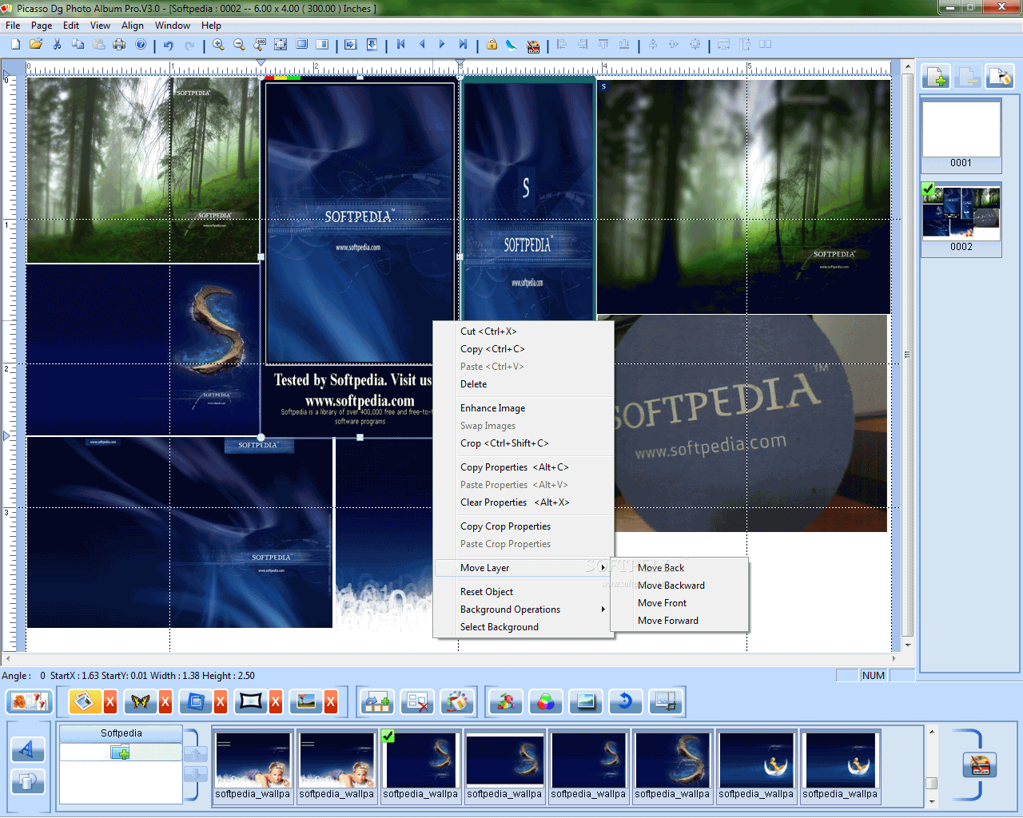The height and width of the screenshot is (818, 1023).
Task: Choose Clear Properties from the context menu
Action: tap(523, 502)
